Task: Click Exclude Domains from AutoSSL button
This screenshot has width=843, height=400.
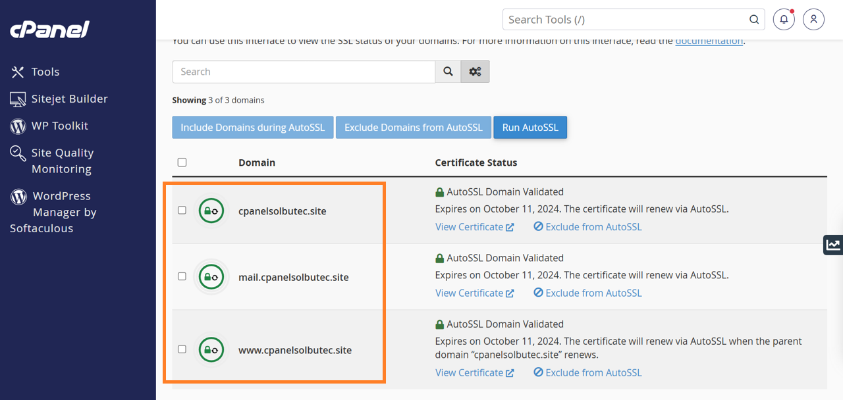Action: (x=413, y=128)
